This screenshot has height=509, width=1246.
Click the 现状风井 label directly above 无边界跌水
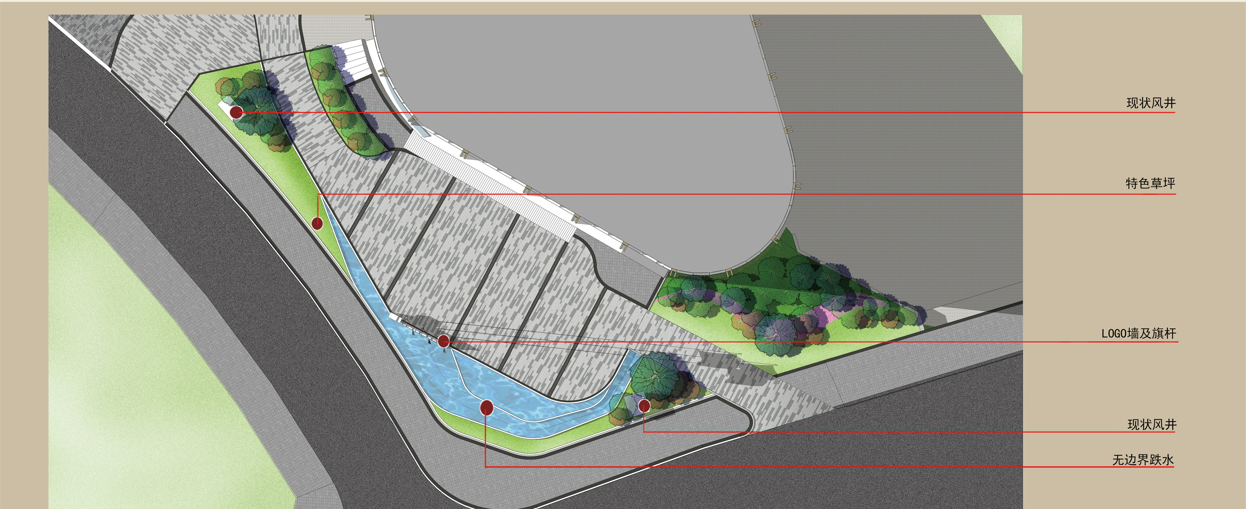[1152, 424]
